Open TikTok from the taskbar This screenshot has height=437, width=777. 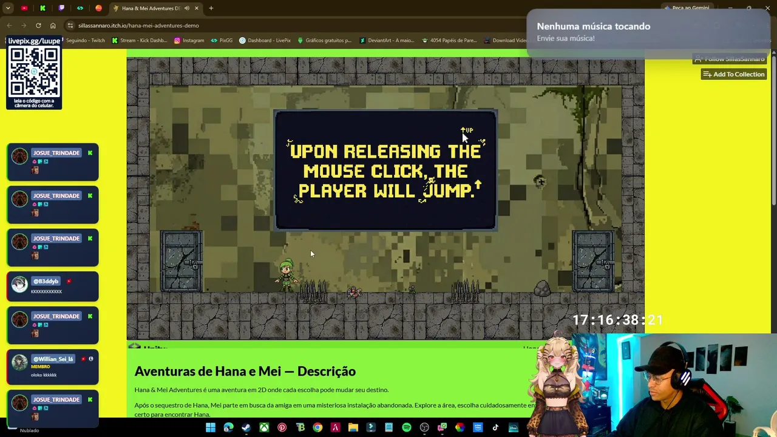[496, 428]
